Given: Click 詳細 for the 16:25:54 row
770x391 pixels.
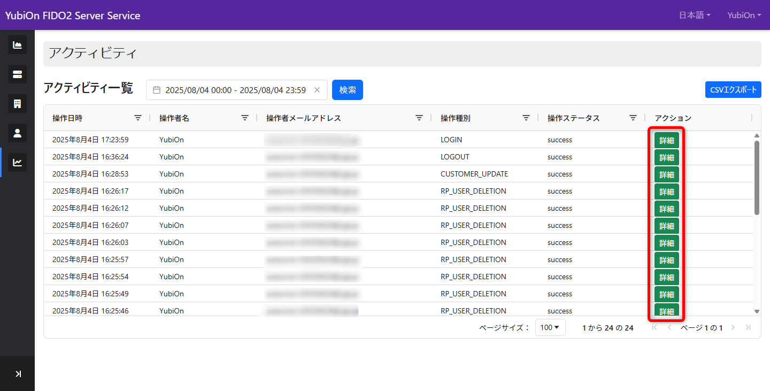Looking at the screenshot, I should pos(667,278).
